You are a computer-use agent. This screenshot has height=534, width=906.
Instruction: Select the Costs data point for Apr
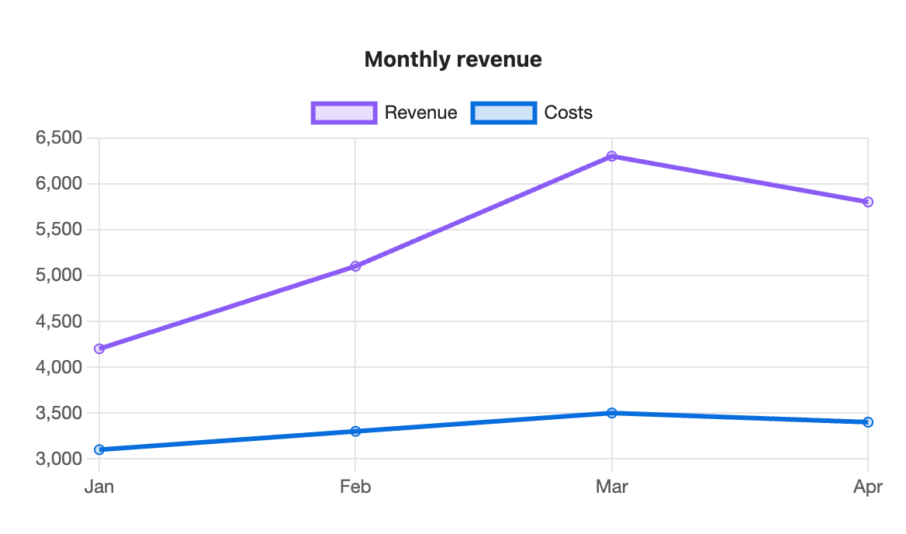pos(868,422)
